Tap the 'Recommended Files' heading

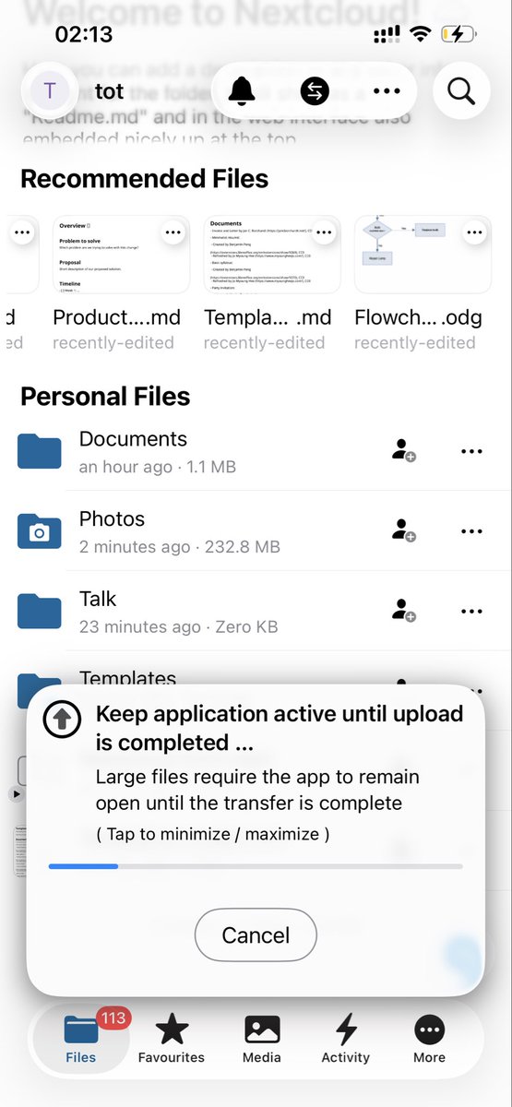point(145,179)
